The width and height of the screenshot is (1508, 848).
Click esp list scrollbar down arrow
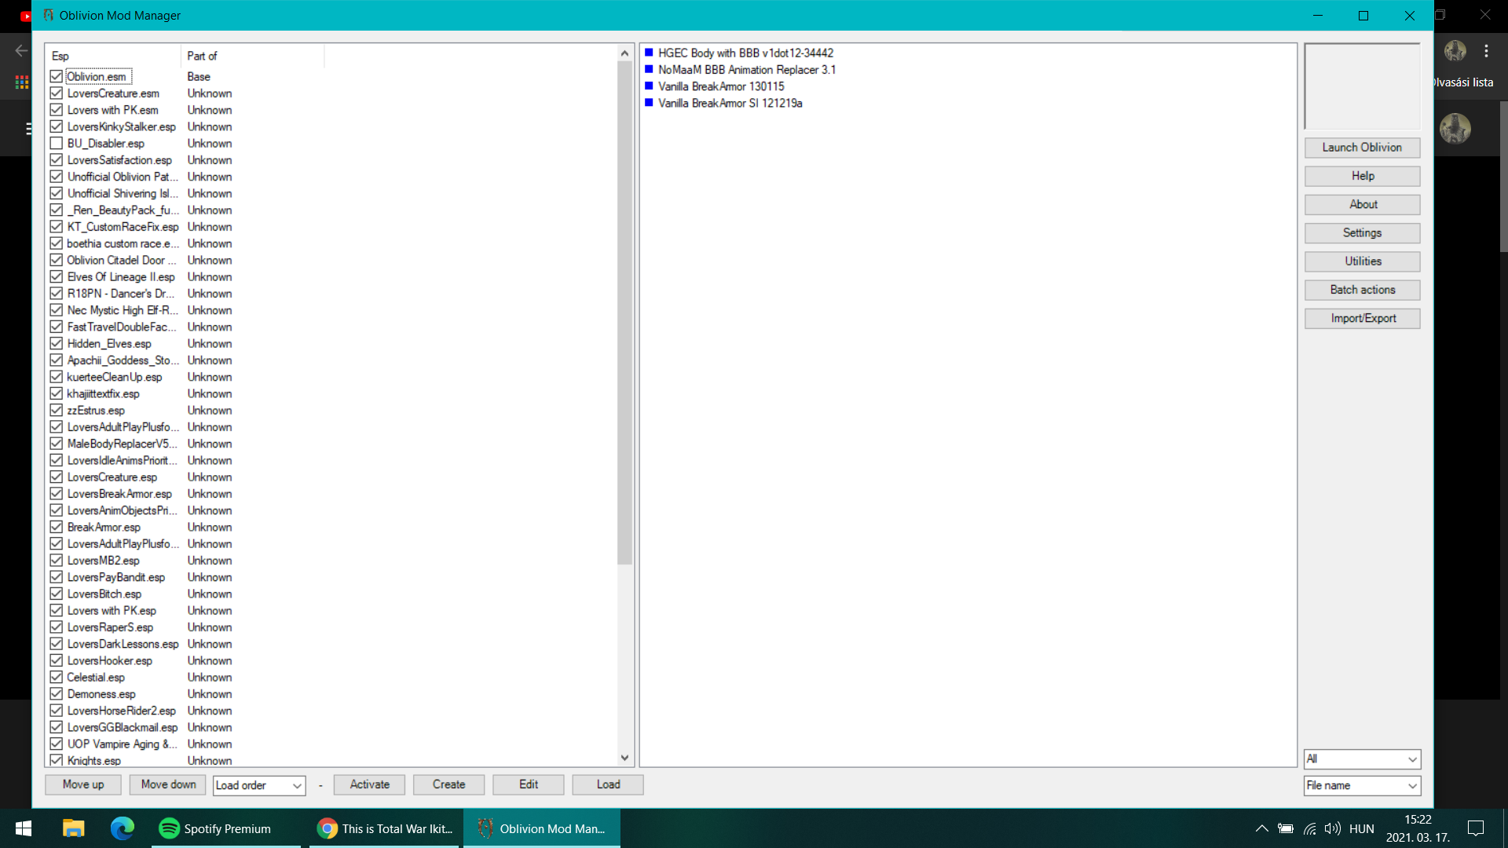[624, 758]
